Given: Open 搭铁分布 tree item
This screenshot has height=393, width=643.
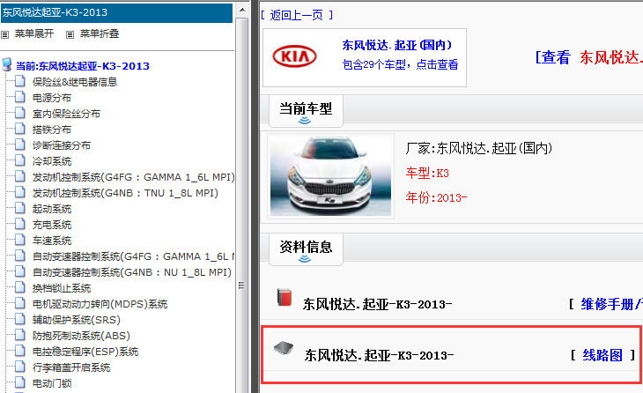Looking at the screenshot, I should (x=52, y=130).
